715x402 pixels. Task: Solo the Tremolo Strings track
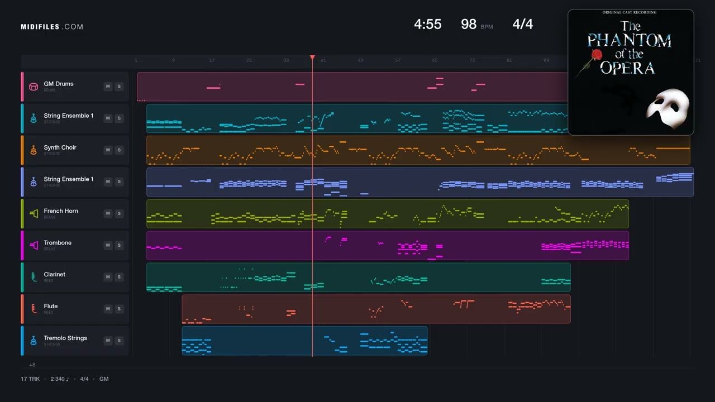119,341
